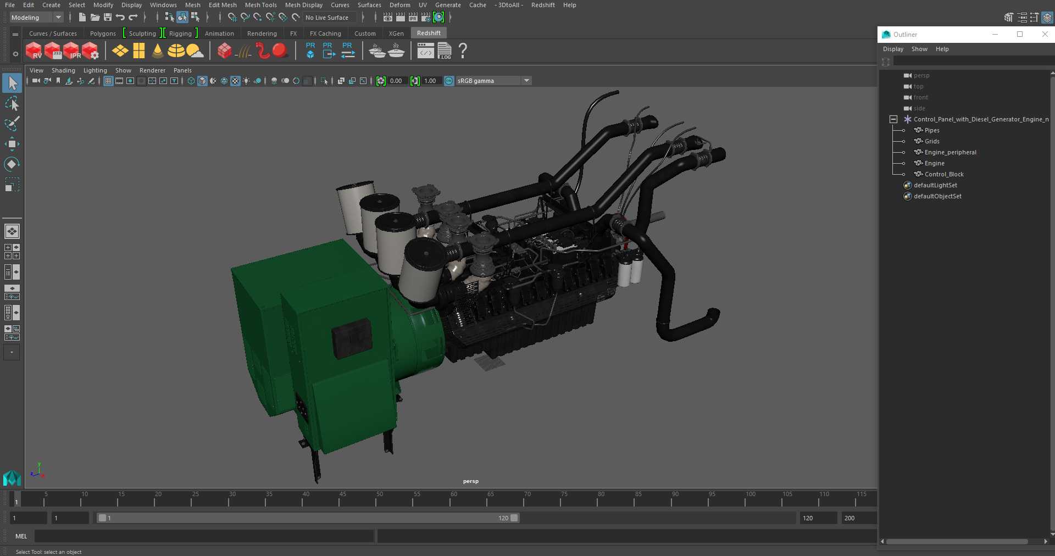
Task: Toggle use all lights in viewport
Action: [246, 81]
